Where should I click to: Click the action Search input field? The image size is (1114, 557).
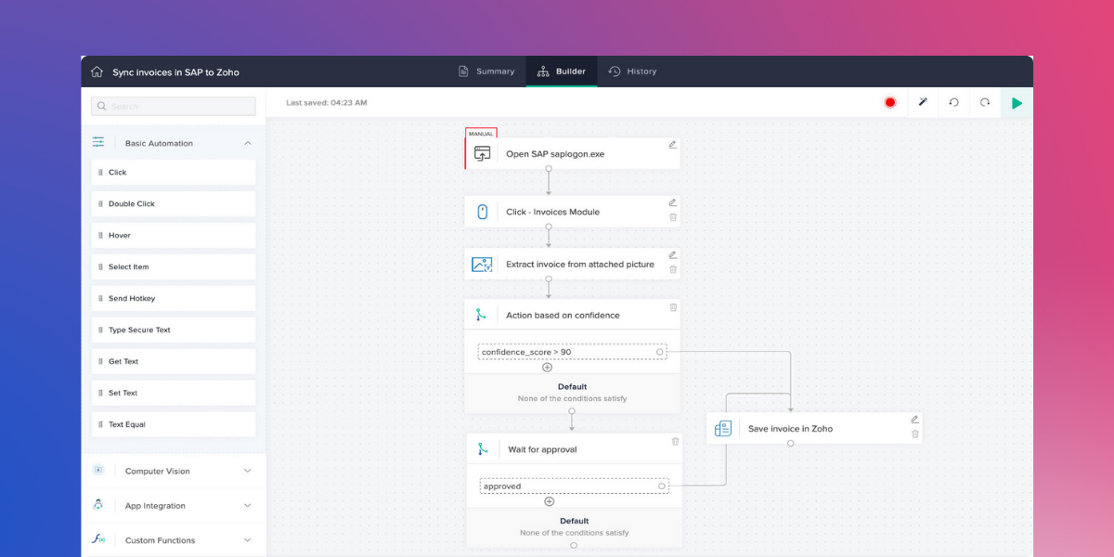(174, 107)
